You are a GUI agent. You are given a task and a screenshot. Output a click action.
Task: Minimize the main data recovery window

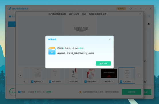click(x=141, y=9)
